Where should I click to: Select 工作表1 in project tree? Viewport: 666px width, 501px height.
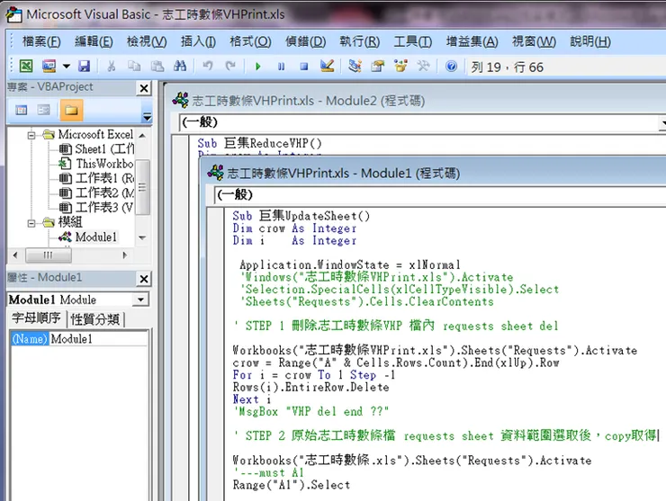click(x=96, y=178)
